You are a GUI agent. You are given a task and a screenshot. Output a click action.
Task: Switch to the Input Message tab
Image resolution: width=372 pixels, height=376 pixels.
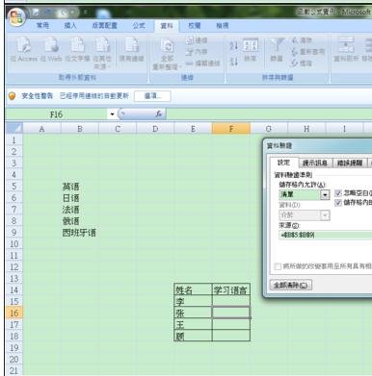[315, 163]
